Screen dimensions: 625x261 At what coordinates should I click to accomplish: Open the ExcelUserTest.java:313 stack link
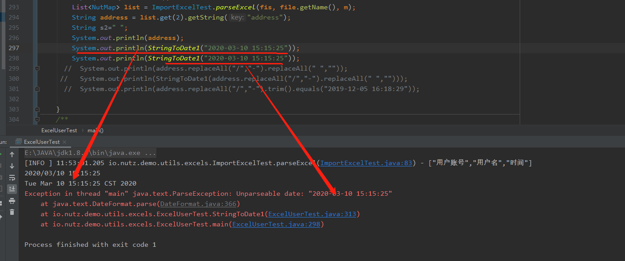(x=313, y=214)
